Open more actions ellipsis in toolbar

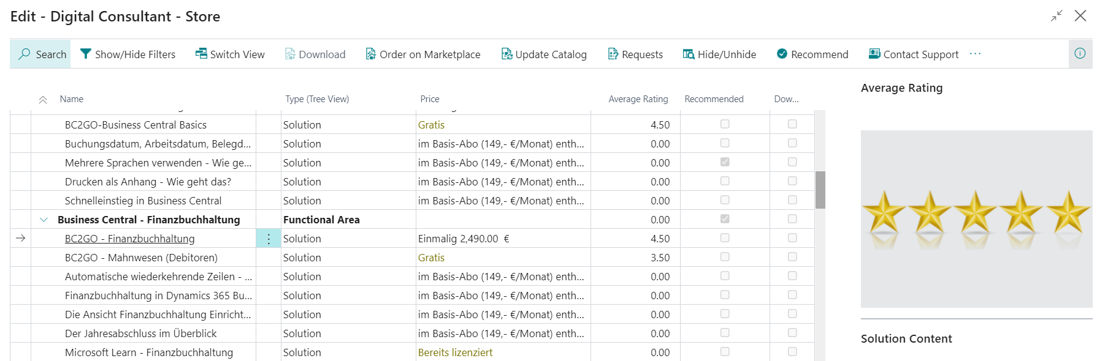(x=975, y=54)
